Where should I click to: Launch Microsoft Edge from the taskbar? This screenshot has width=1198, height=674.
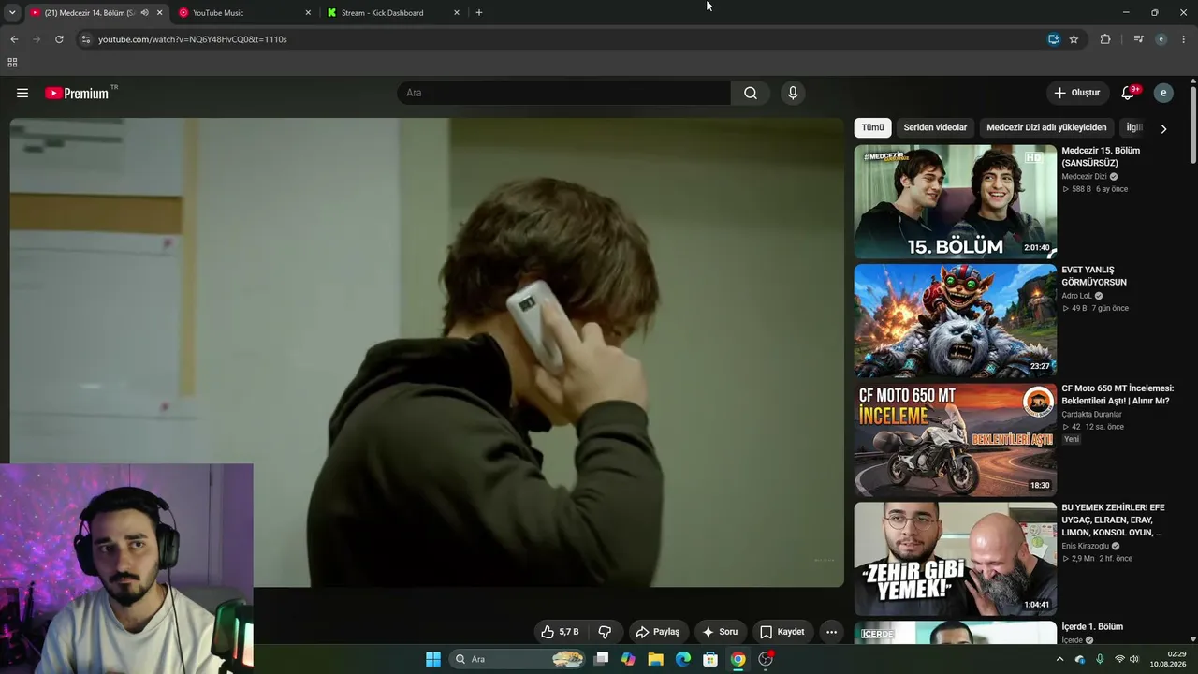coord(683,659)
